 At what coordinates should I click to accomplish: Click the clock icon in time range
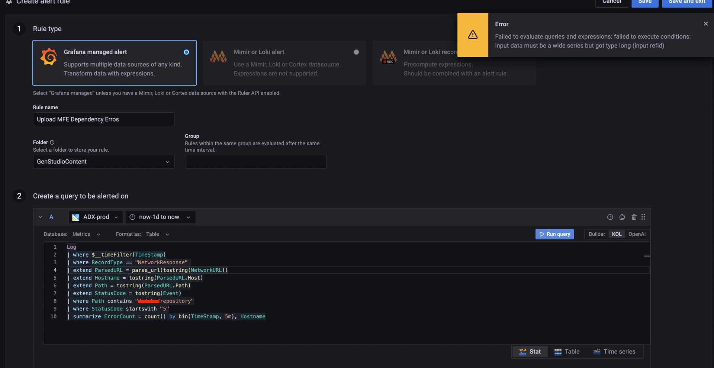tap(132, 217)
